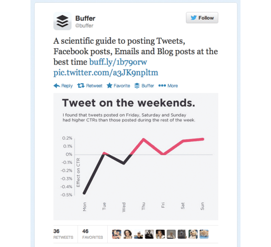Click the Thursday peak on chart line
Viewport: 271px width, 247px height.
point(143,139)
